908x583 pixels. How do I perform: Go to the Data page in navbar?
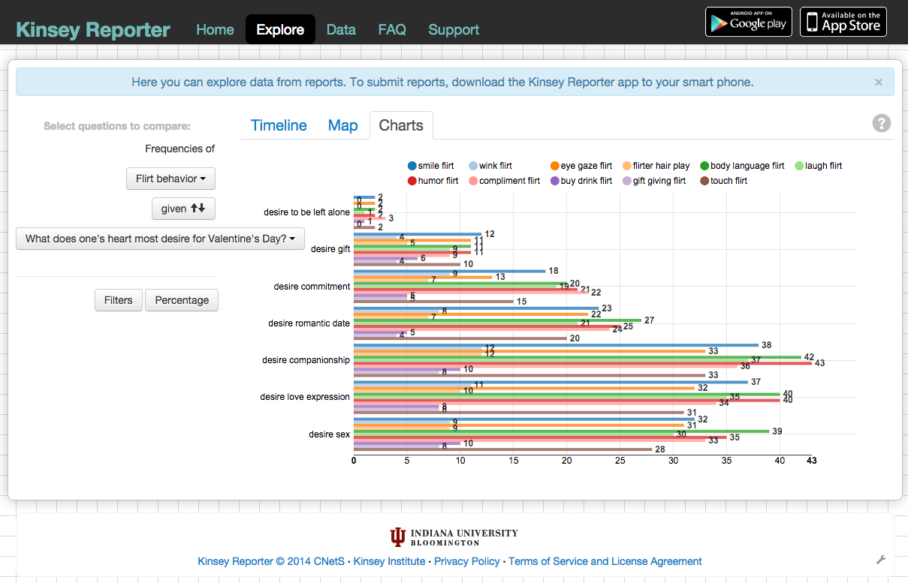pos(341,30)
